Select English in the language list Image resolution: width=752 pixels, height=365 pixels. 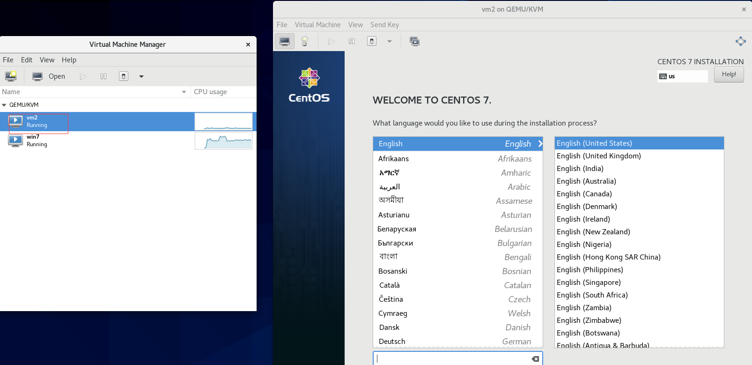458,144
